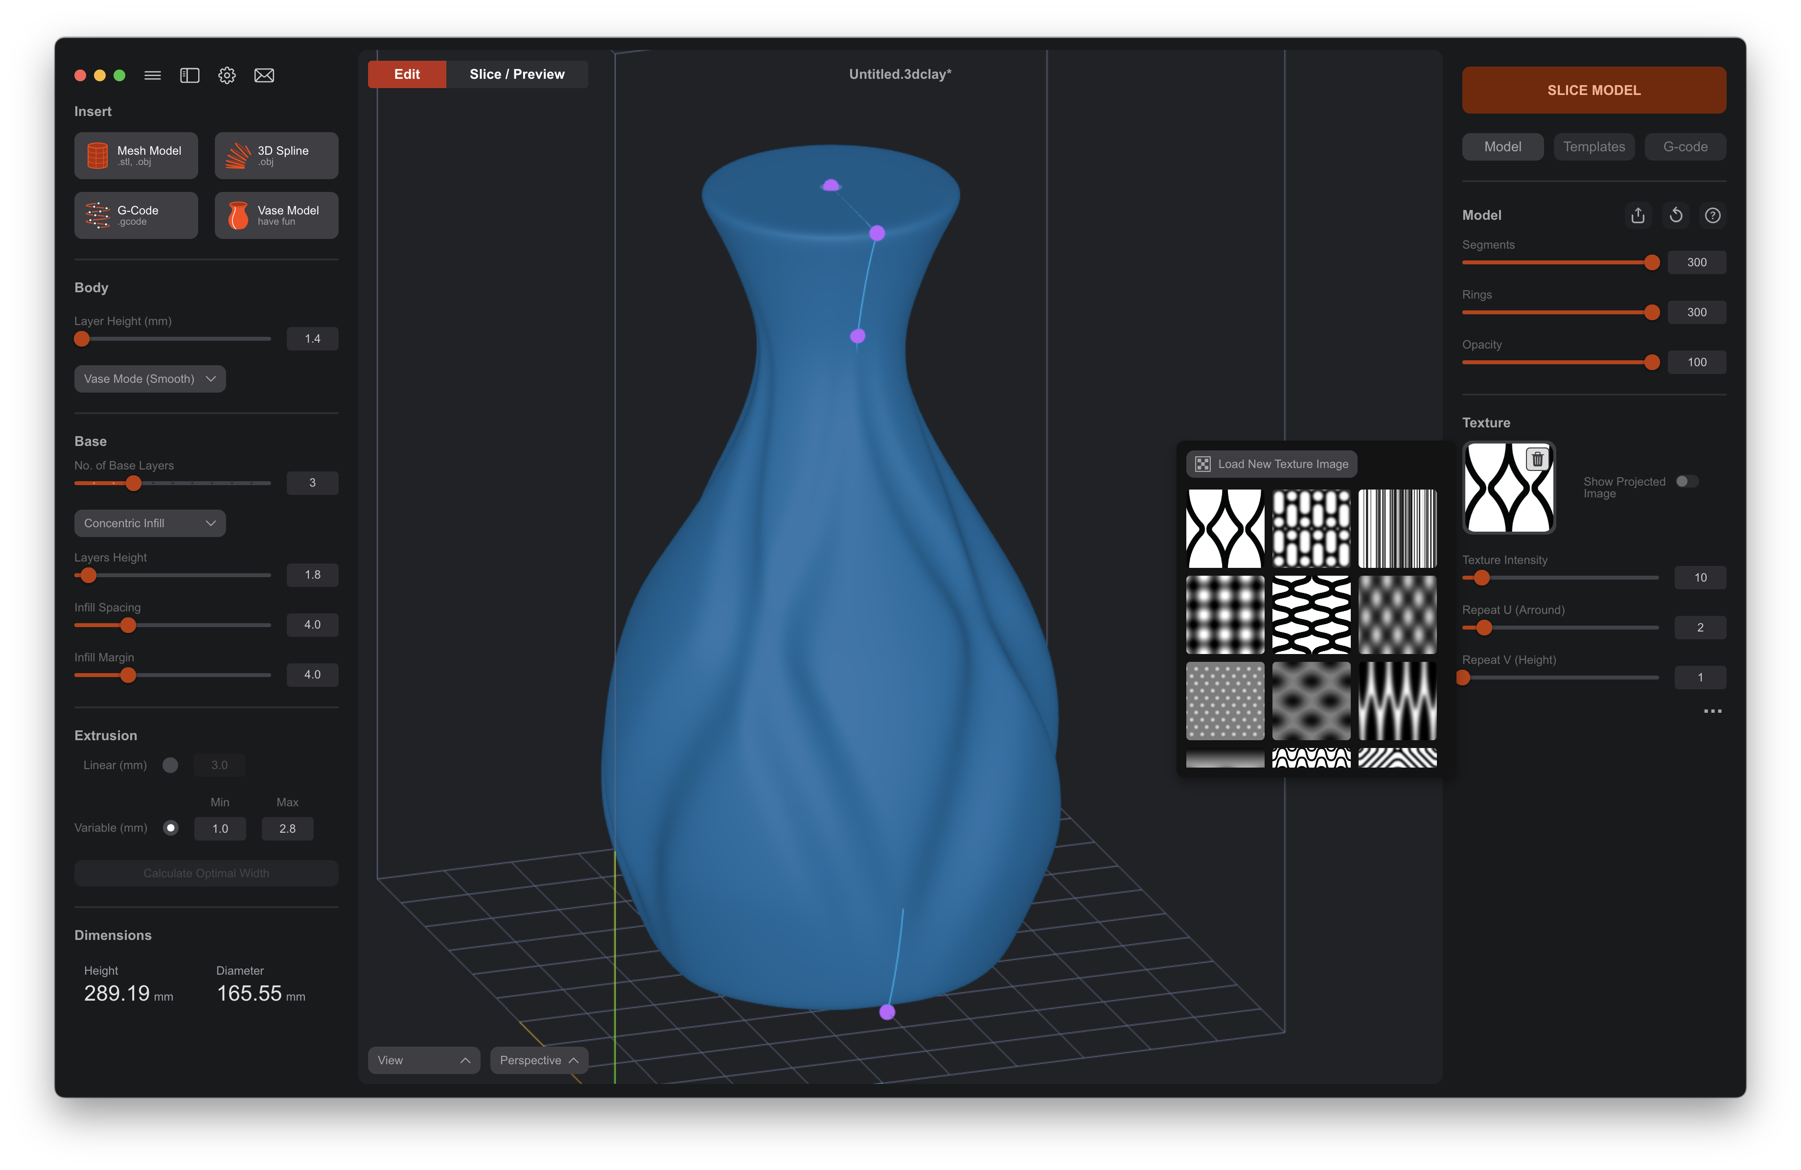The height and width of the screenshot is (1170, 1801).
Task: Click the envelope mail icon
Action: tap(264, 75)
